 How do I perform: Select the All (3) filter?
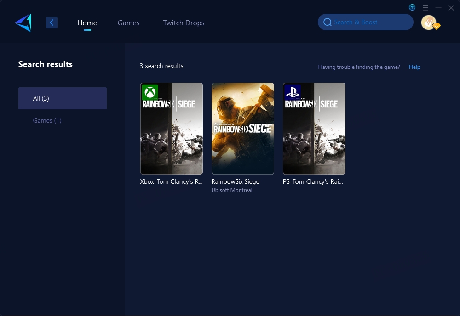point(63,98)
